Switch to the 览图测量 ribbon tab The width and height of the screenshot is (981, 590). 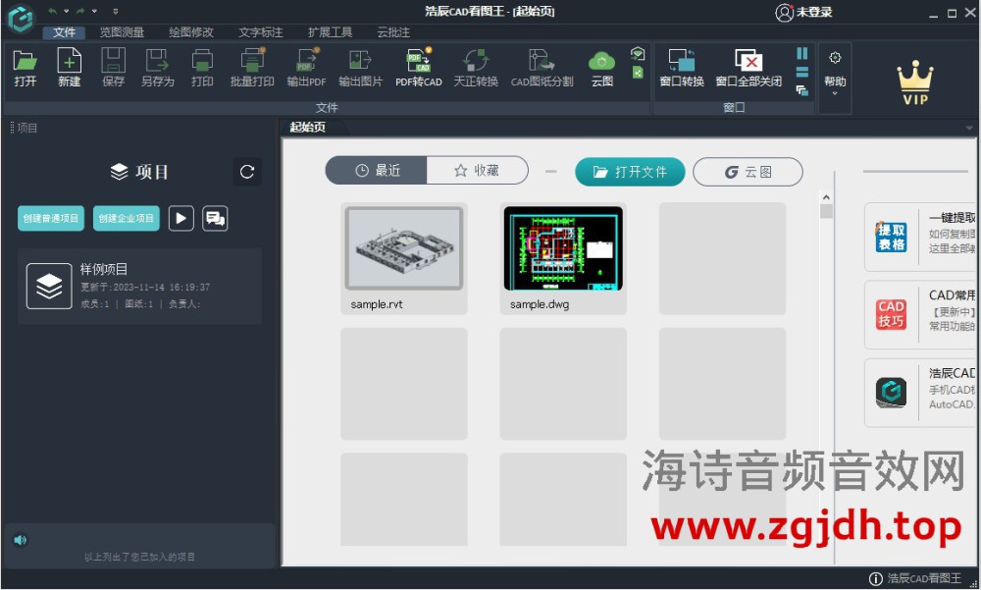pos(122,32)
